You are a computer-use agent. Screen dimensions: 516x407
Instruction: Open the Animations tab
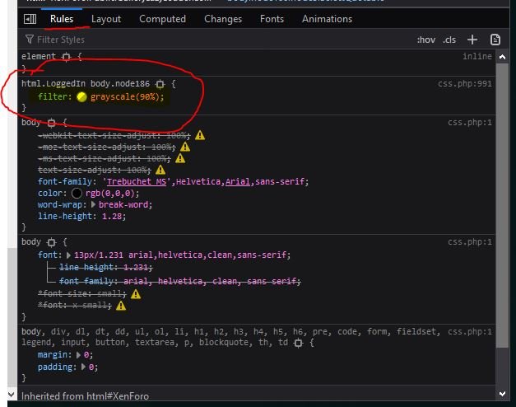[327, 19]
